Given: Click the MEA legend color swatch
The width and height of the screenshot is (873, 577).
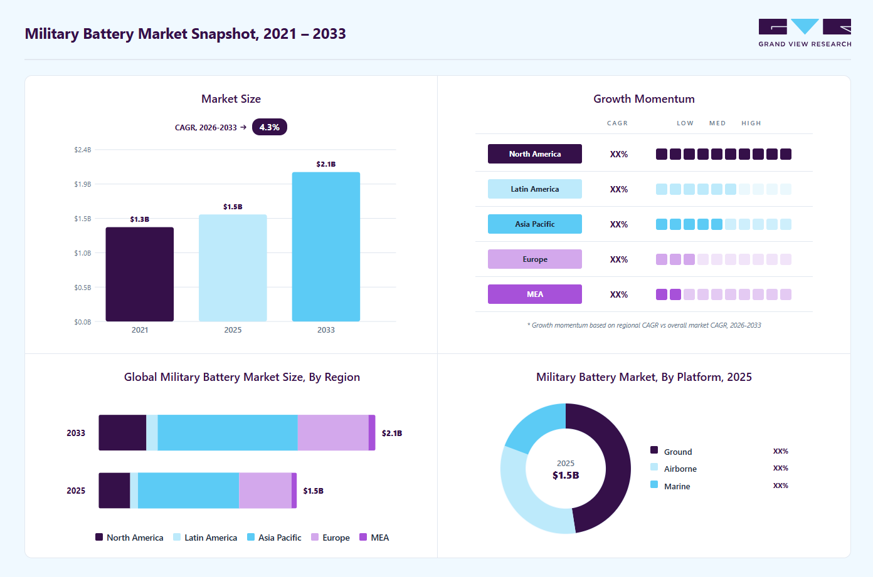Looking at the screenshot, I should click(x=363, y=537).
